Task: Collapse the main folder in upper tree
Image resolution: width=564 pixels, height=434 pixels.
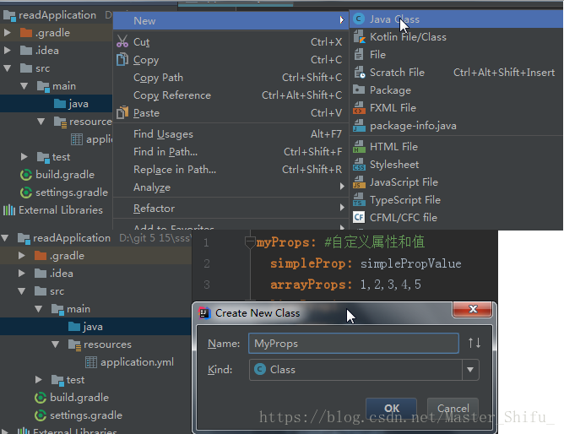Action: (24, 86)
